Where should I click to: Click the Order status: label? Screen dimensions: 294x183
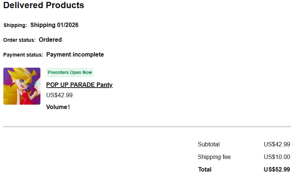point(19,40)
